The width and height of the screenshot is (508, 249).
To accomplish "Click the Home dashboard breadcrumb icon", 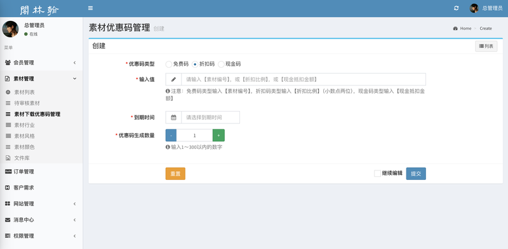I will coord(455,29).
